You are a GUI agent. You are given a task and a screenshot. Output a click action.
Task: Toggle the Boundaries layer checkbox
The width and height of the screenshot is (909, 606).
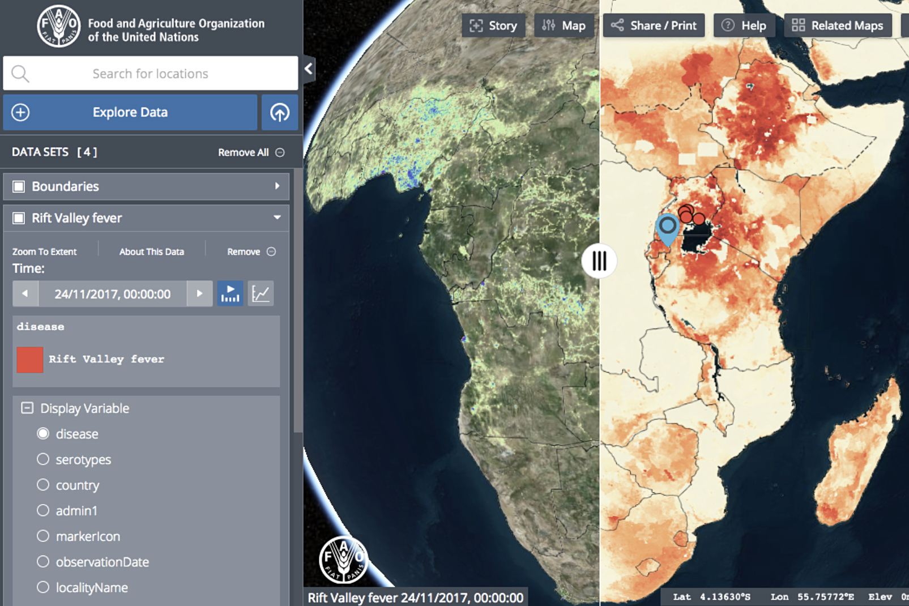[19, 186]
